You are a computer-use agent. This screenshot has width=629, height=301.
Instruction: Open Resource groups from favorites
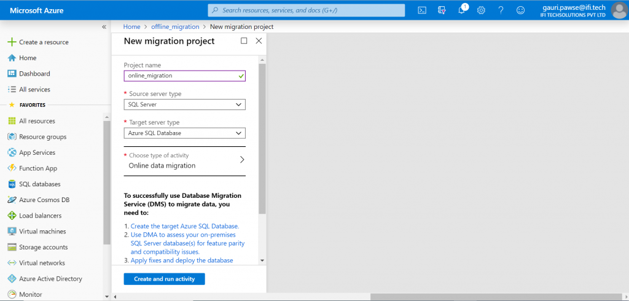[43, 137]
